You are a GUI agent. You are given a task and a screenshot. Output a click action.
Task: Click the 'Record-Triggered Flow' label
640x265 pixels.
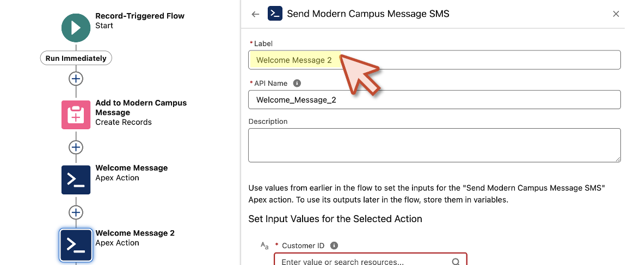(140, 16)
